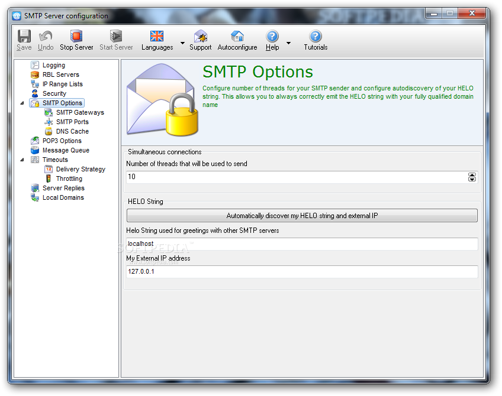Screen dimensions: 502x396
Task: Click the SMTP Gateways icon
Action: coord(49,112)
